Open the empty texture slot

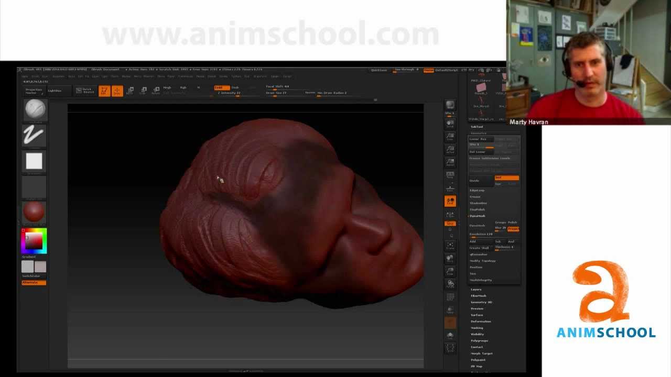[35, 187]
